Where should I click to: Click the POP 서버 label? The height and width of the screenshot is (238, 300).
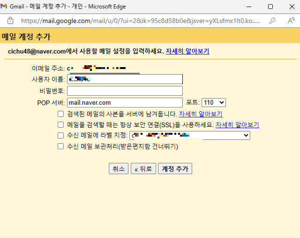51,103
